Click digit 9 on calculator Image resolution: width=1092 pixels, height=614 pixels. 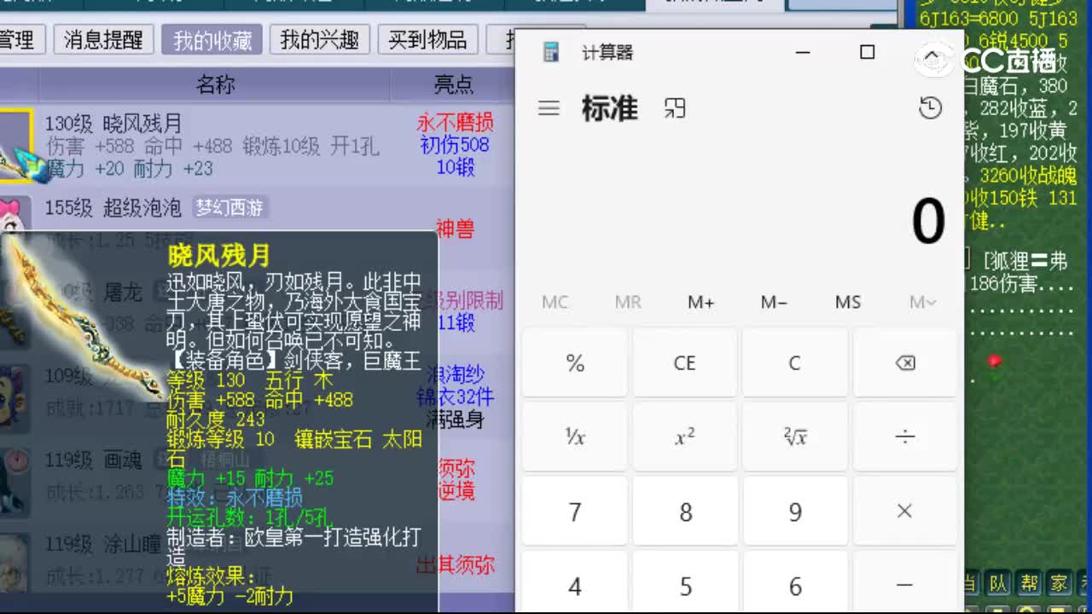794,512
